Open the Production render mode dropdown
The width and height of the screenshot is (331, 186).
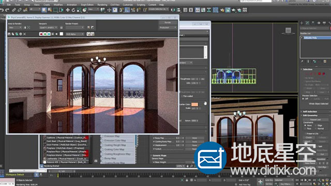(x=168, y=27)
